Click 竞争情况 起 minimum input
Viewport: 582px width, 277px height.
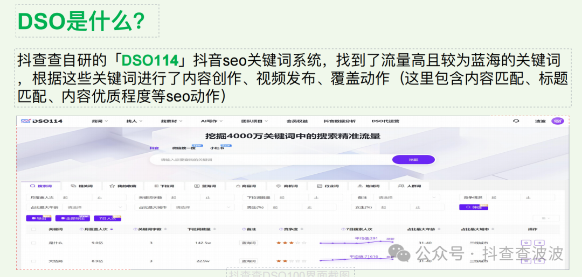coord(503,198)
